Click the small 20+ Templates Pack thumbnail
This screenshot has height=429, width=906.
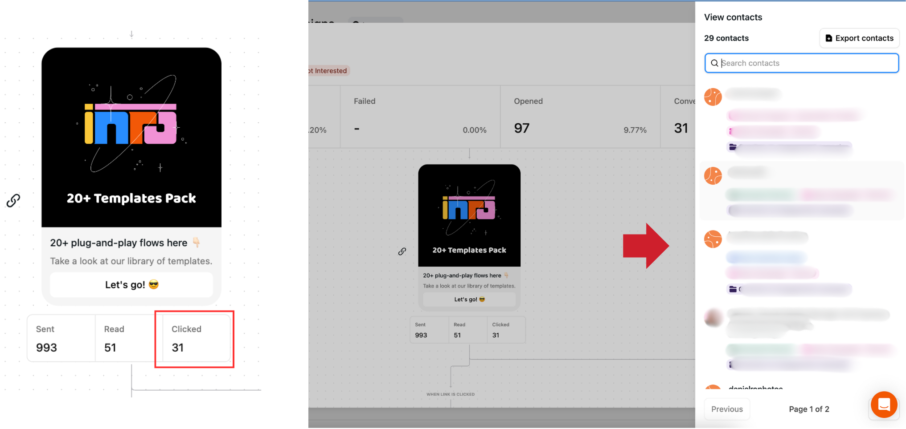pyautogui.click(x=469, y=215)
